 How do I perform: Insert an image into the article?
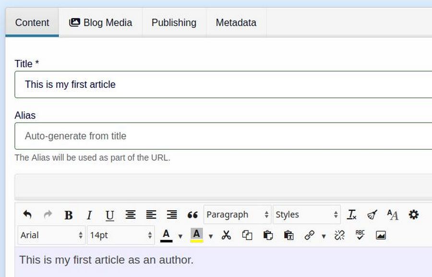[x=381, y=235]
